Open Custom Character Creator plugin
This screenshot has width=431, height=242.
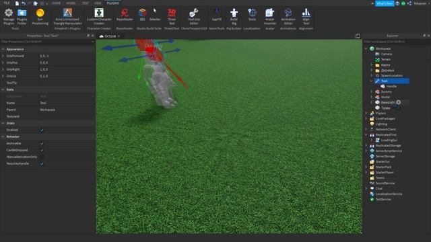coord(99,16)
